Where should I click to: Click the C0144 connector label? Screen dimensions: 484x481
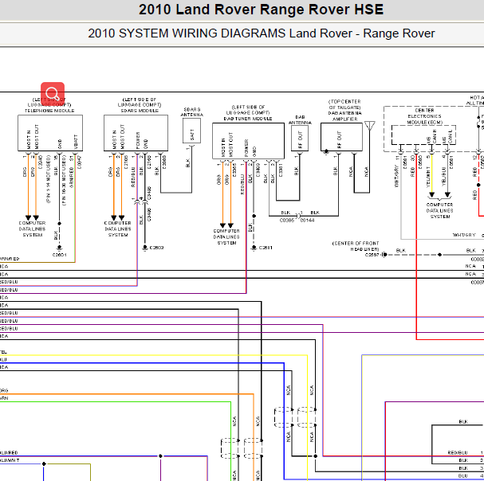pyautogui.click(x=307, y=220)
